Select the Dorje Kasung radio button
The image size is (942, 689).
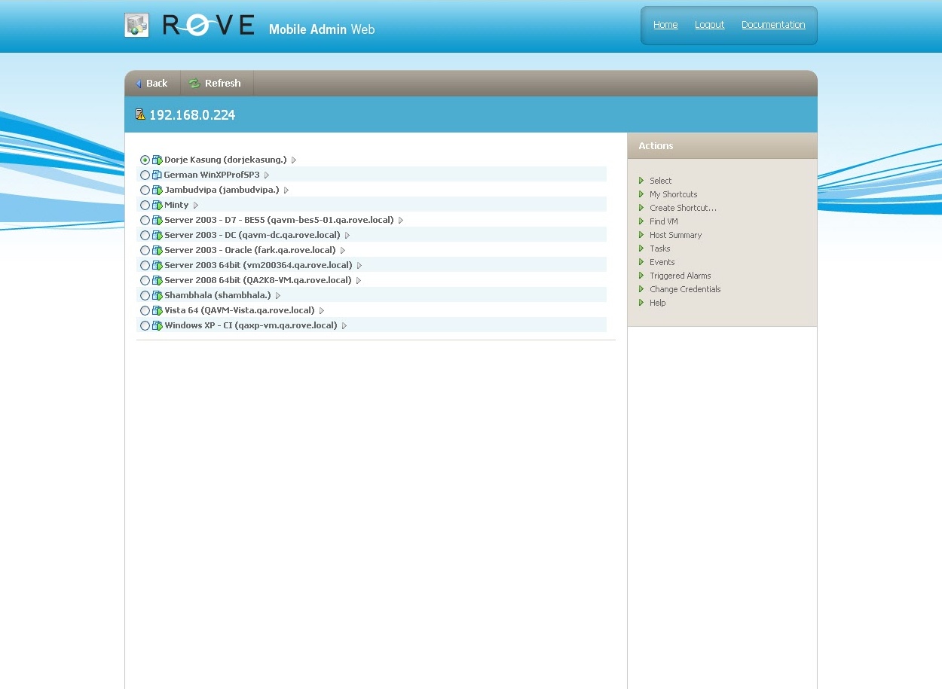(x=145, y=160)
